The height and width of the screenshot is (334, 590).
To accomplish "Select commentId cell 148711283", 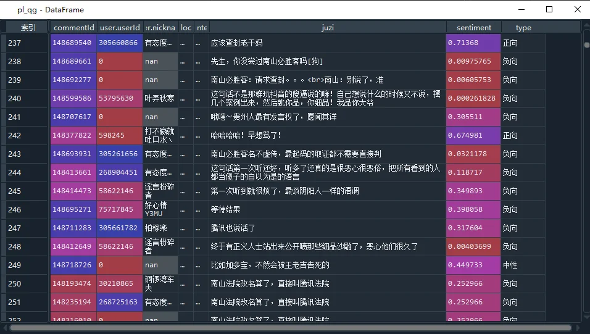I will coord(73,228).
